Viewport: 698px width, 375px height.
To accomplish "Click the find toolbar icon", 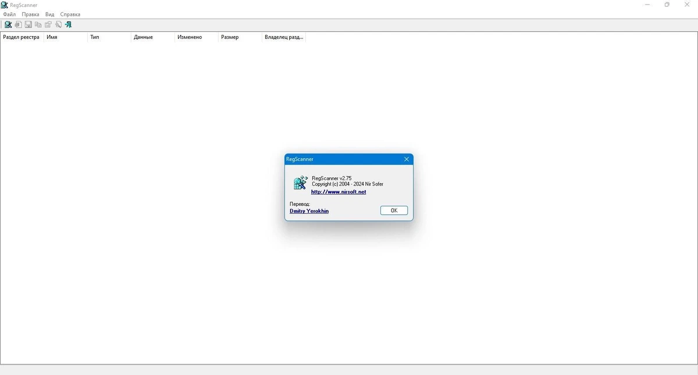I will click(x=58, y=24).
